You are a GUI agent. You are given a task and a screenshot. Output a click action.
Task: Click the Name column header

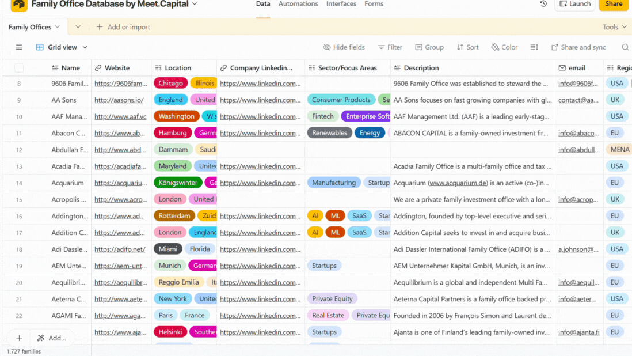click(x=66, y=68)
